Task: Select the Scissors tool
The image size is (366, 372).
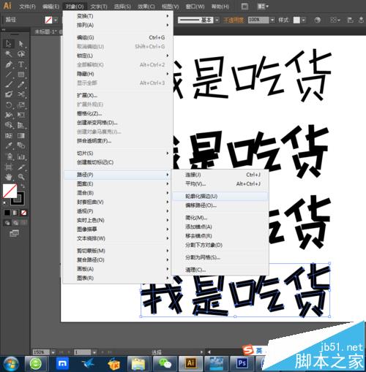Action: (x=21, y=94)
